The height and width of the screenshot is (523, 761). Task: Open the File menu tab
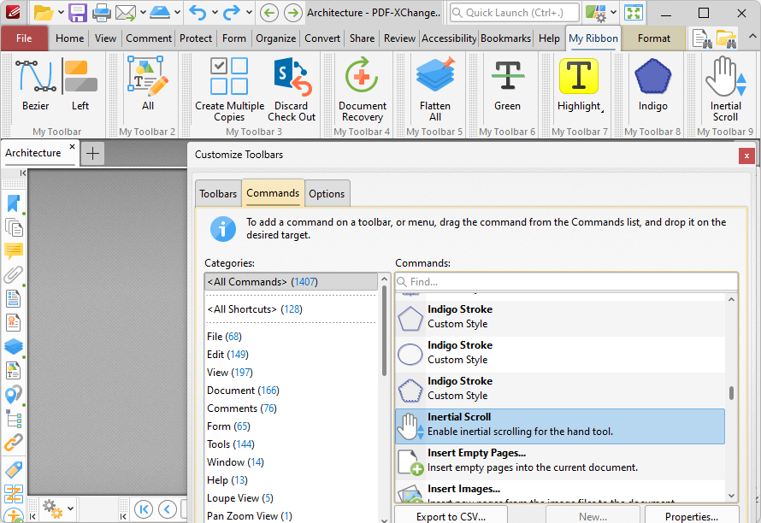pyautogui.click(x=24, y=38)
